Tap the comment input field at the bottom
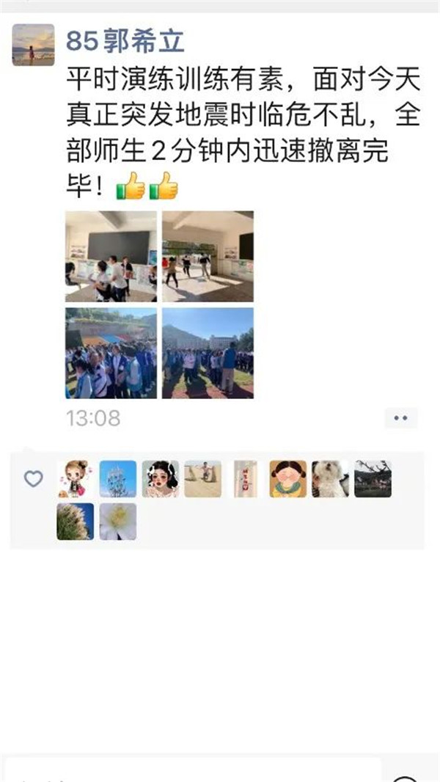Screen dimensions: 440x782 tap(192, 770)
